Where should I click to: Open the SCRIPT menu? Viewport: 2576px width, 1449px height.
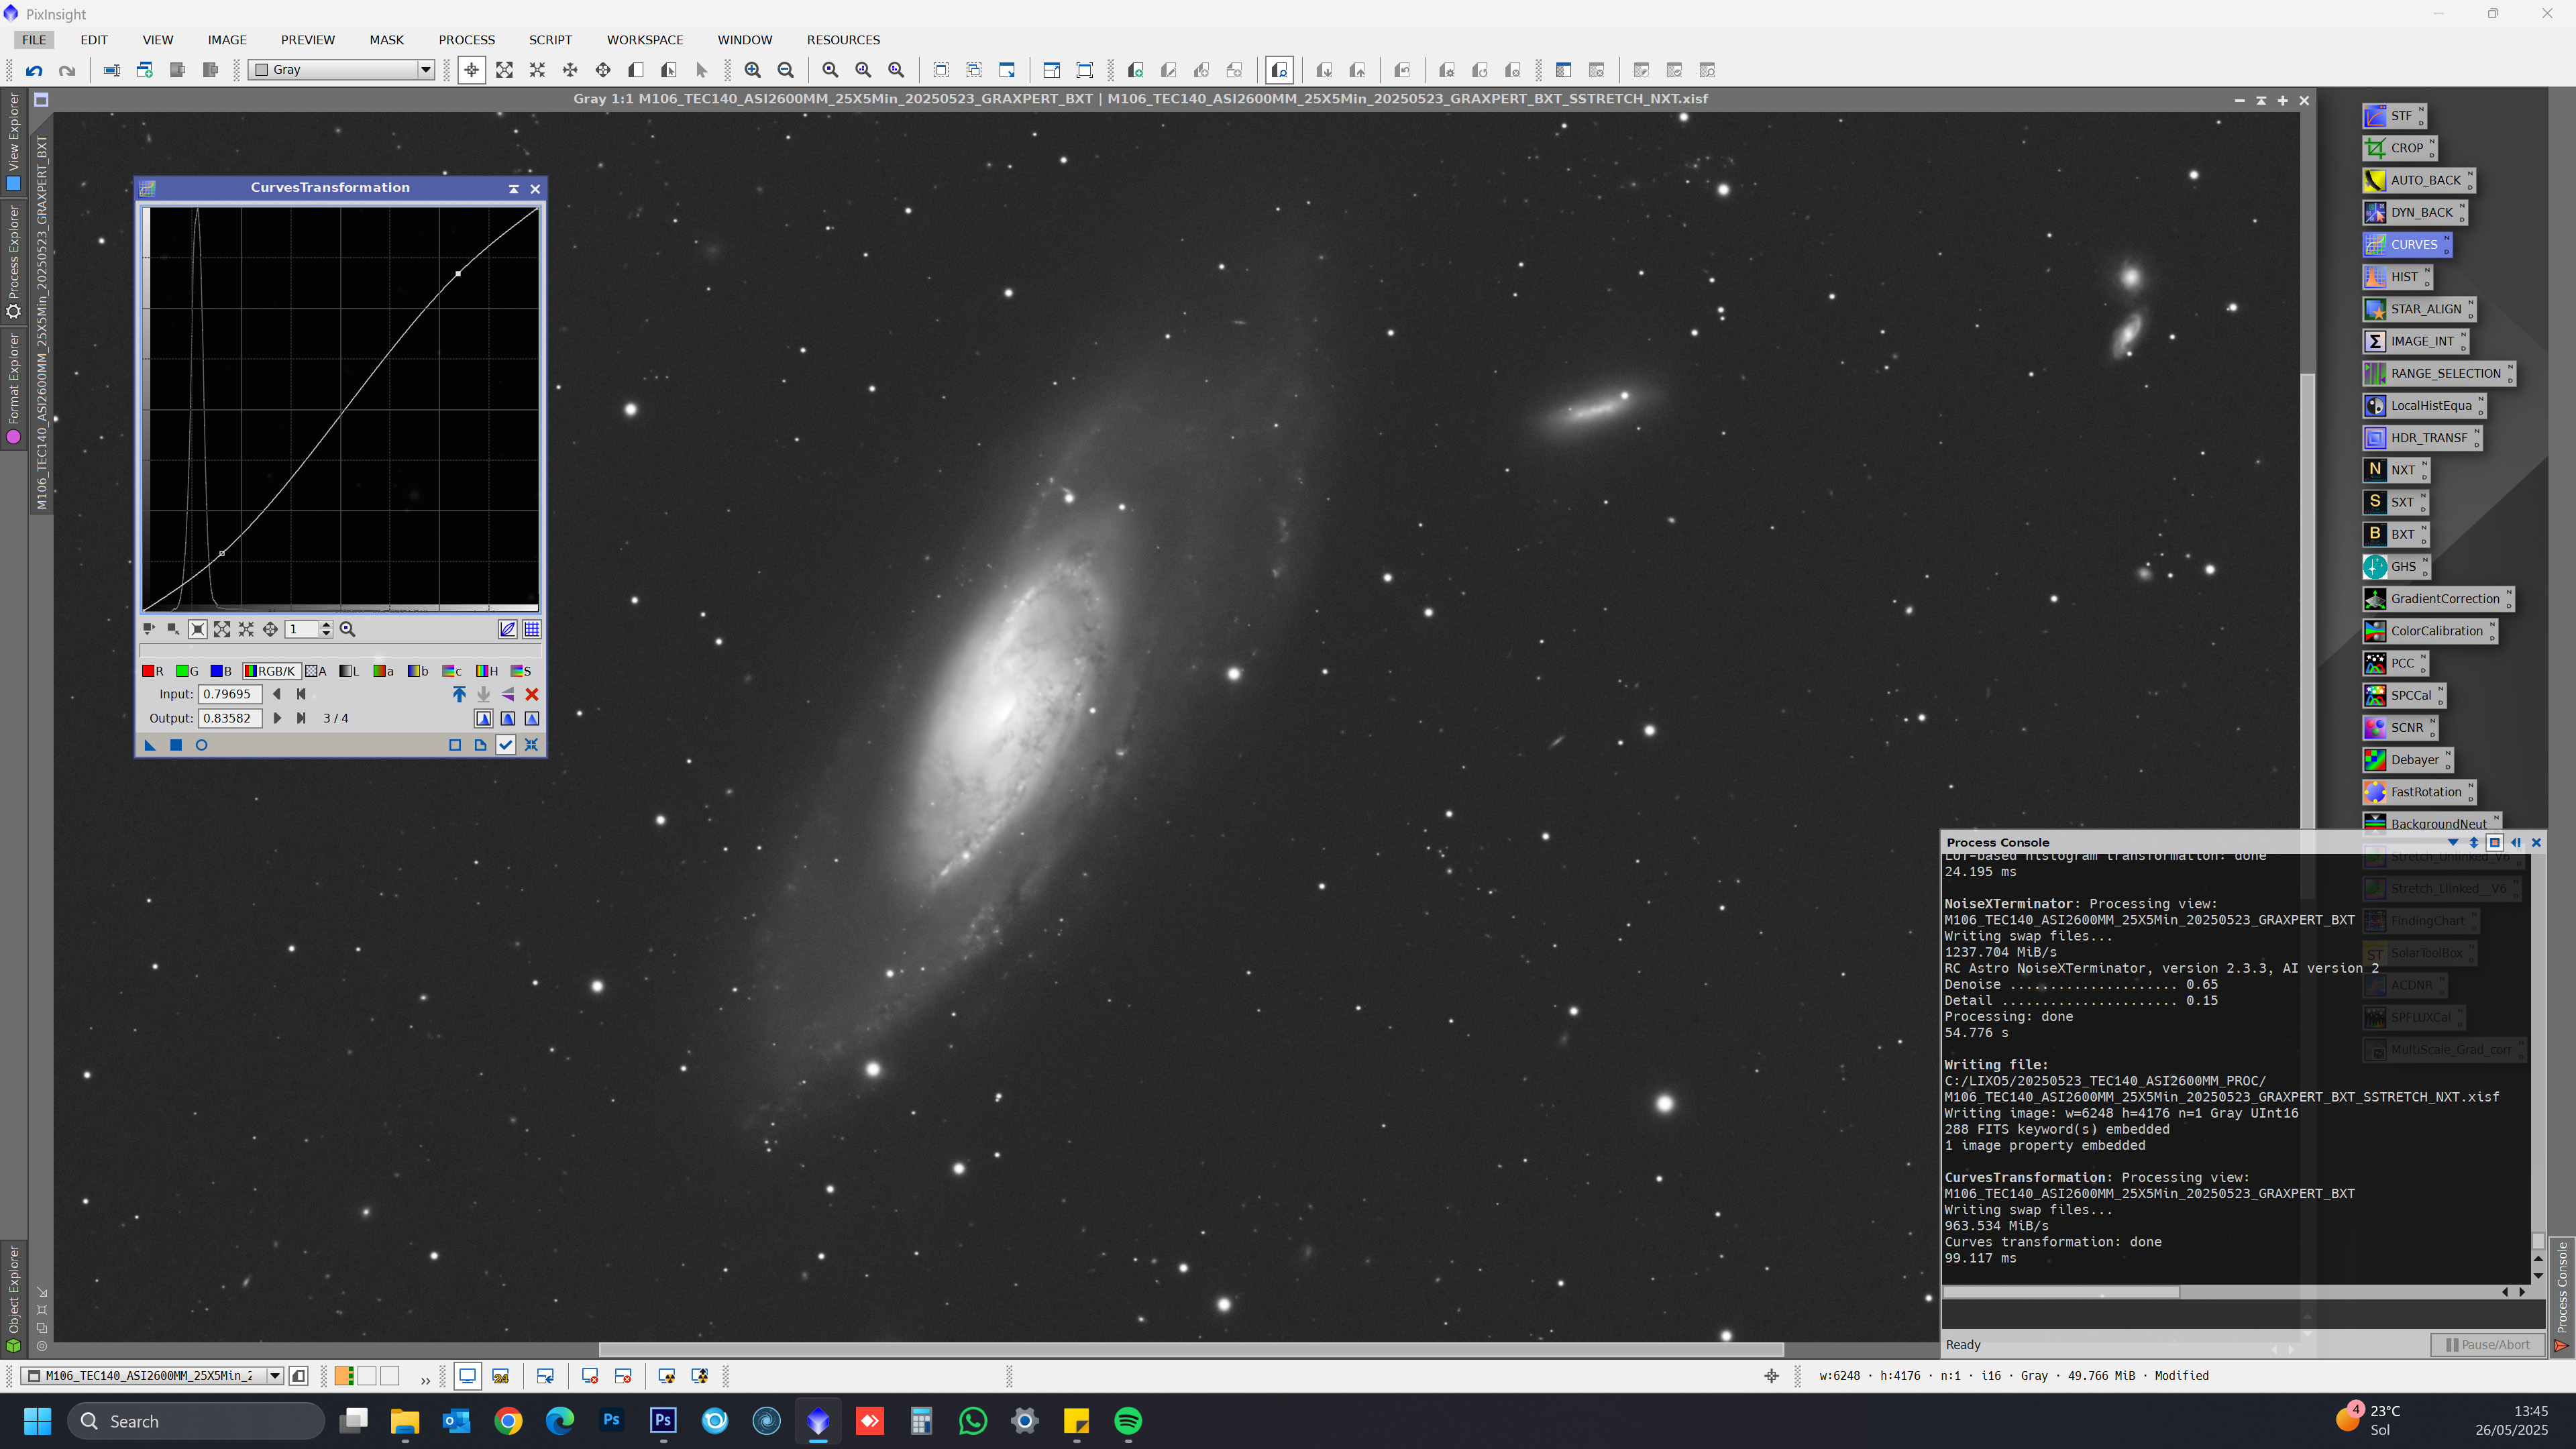coord(550,40)
